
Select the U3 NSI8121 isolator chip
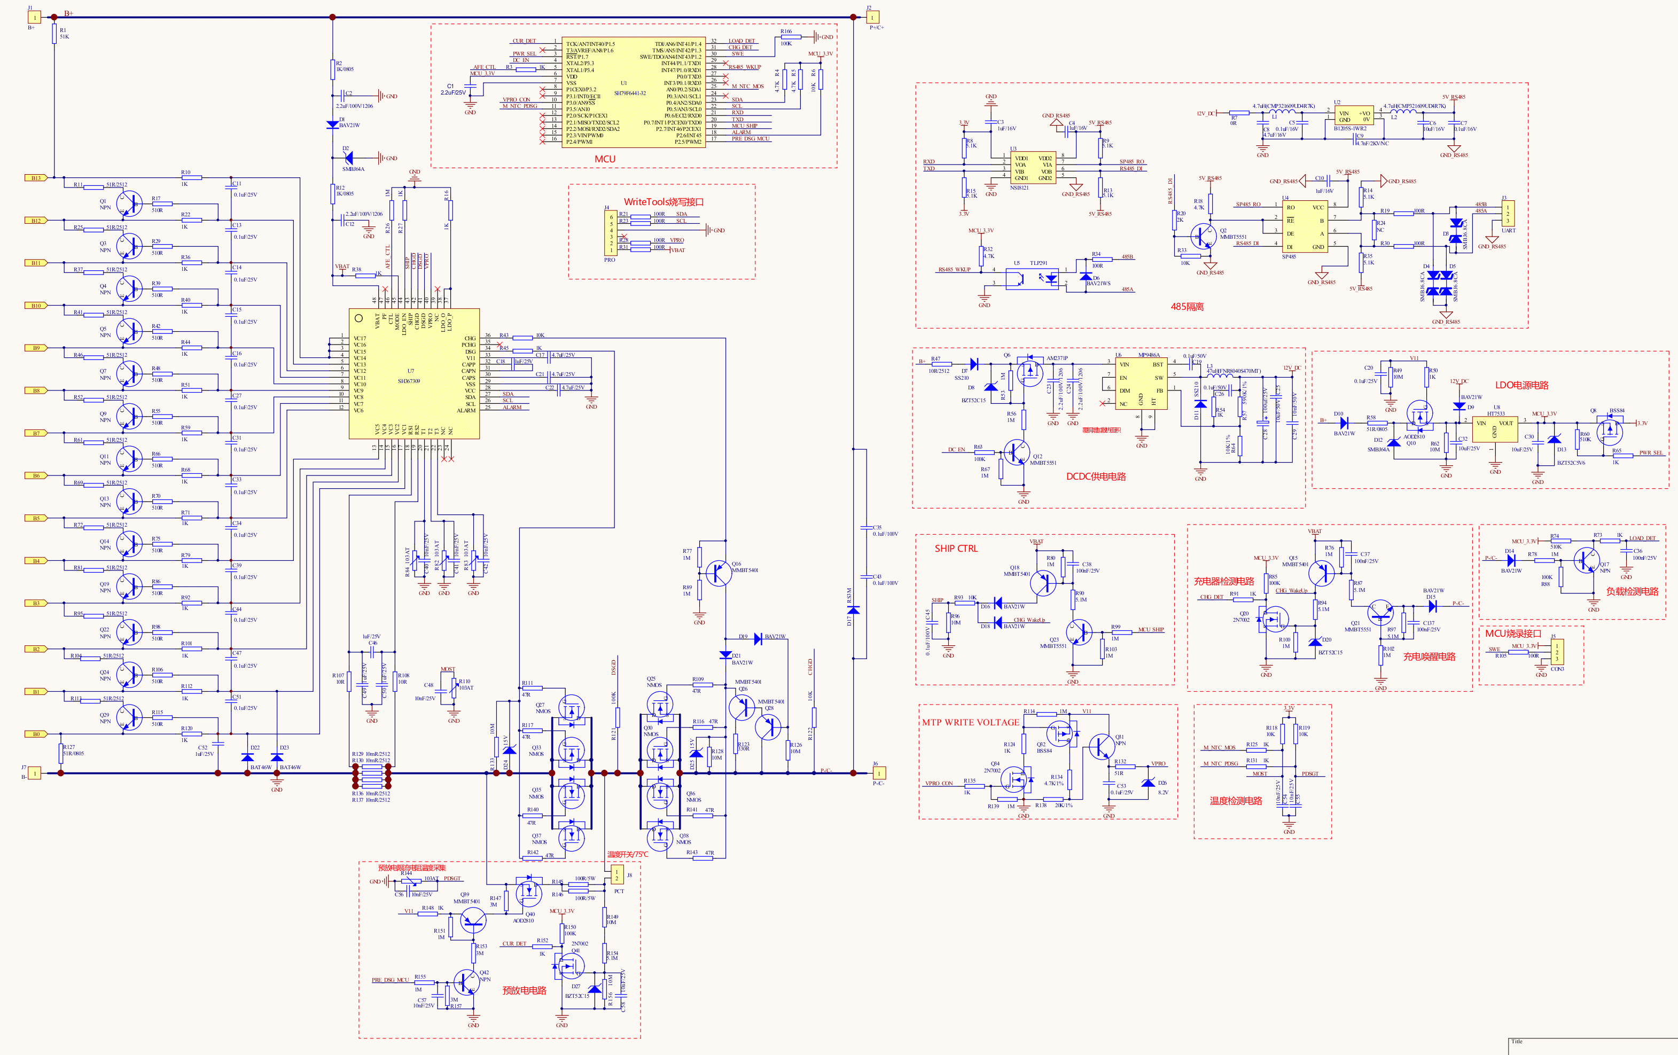click(1033, 168)
